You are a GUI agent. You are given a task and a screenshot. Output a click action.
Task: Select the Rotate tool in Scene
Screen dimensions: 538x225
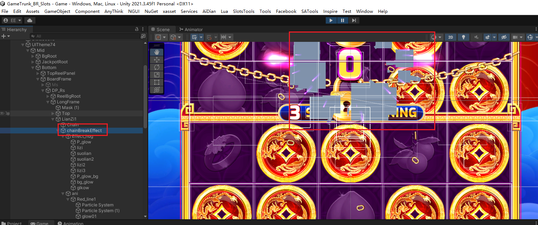click(156, 67)
